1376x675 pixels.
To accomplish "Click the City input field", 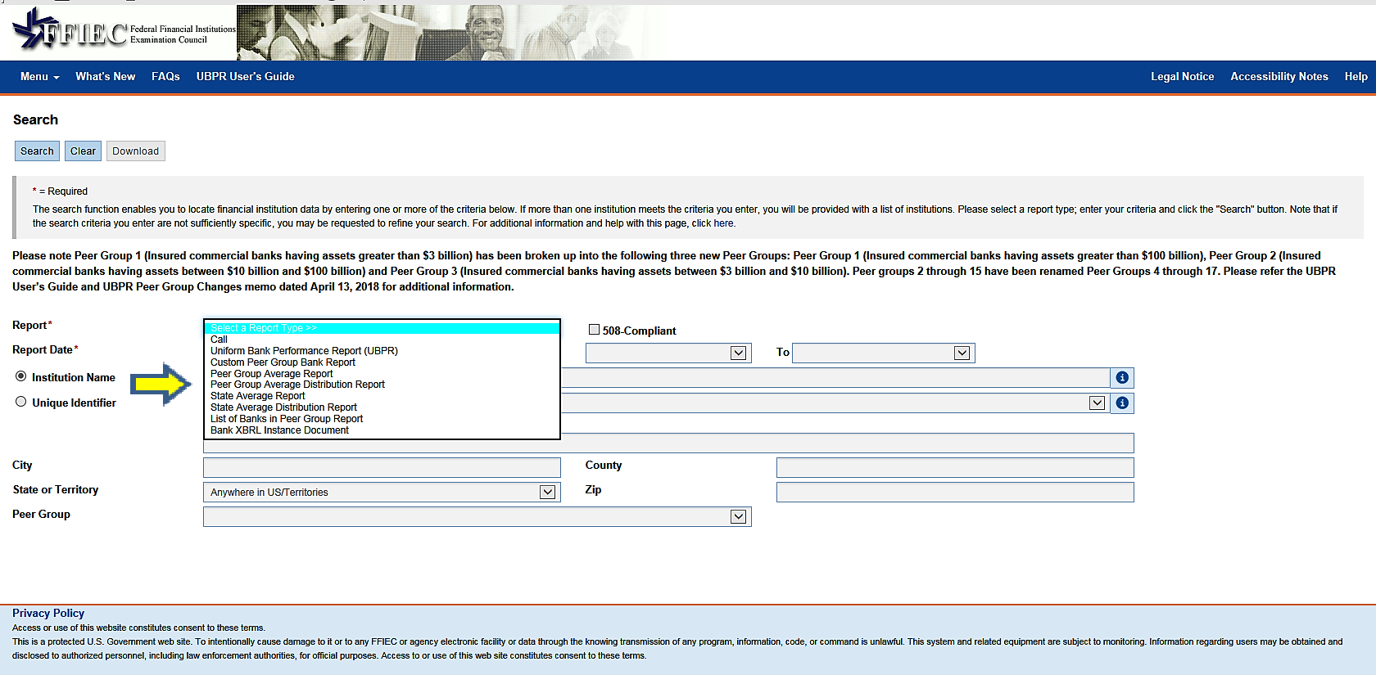I will (x=382, y=467).
